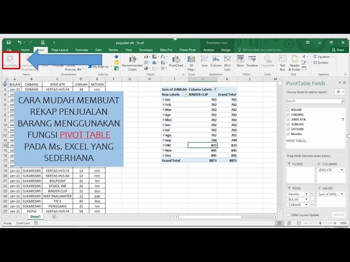350x262 pixels.
Task: Enable Defer Layout Update checkbox
Action: click(x=288, y=215)
